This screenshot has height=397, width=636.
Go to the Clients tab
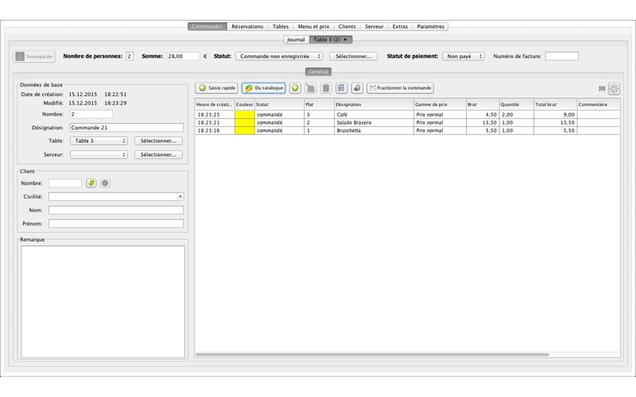pos(347,26)
